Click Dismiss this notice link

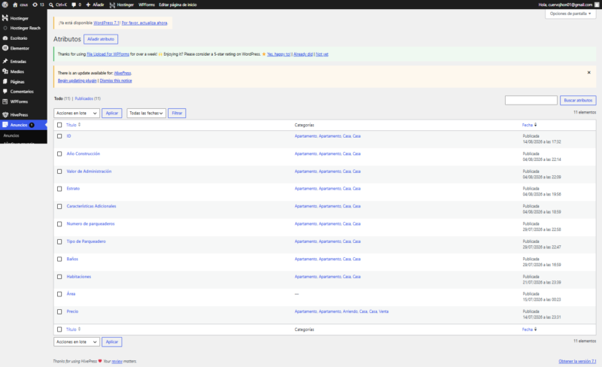(116, 80)
